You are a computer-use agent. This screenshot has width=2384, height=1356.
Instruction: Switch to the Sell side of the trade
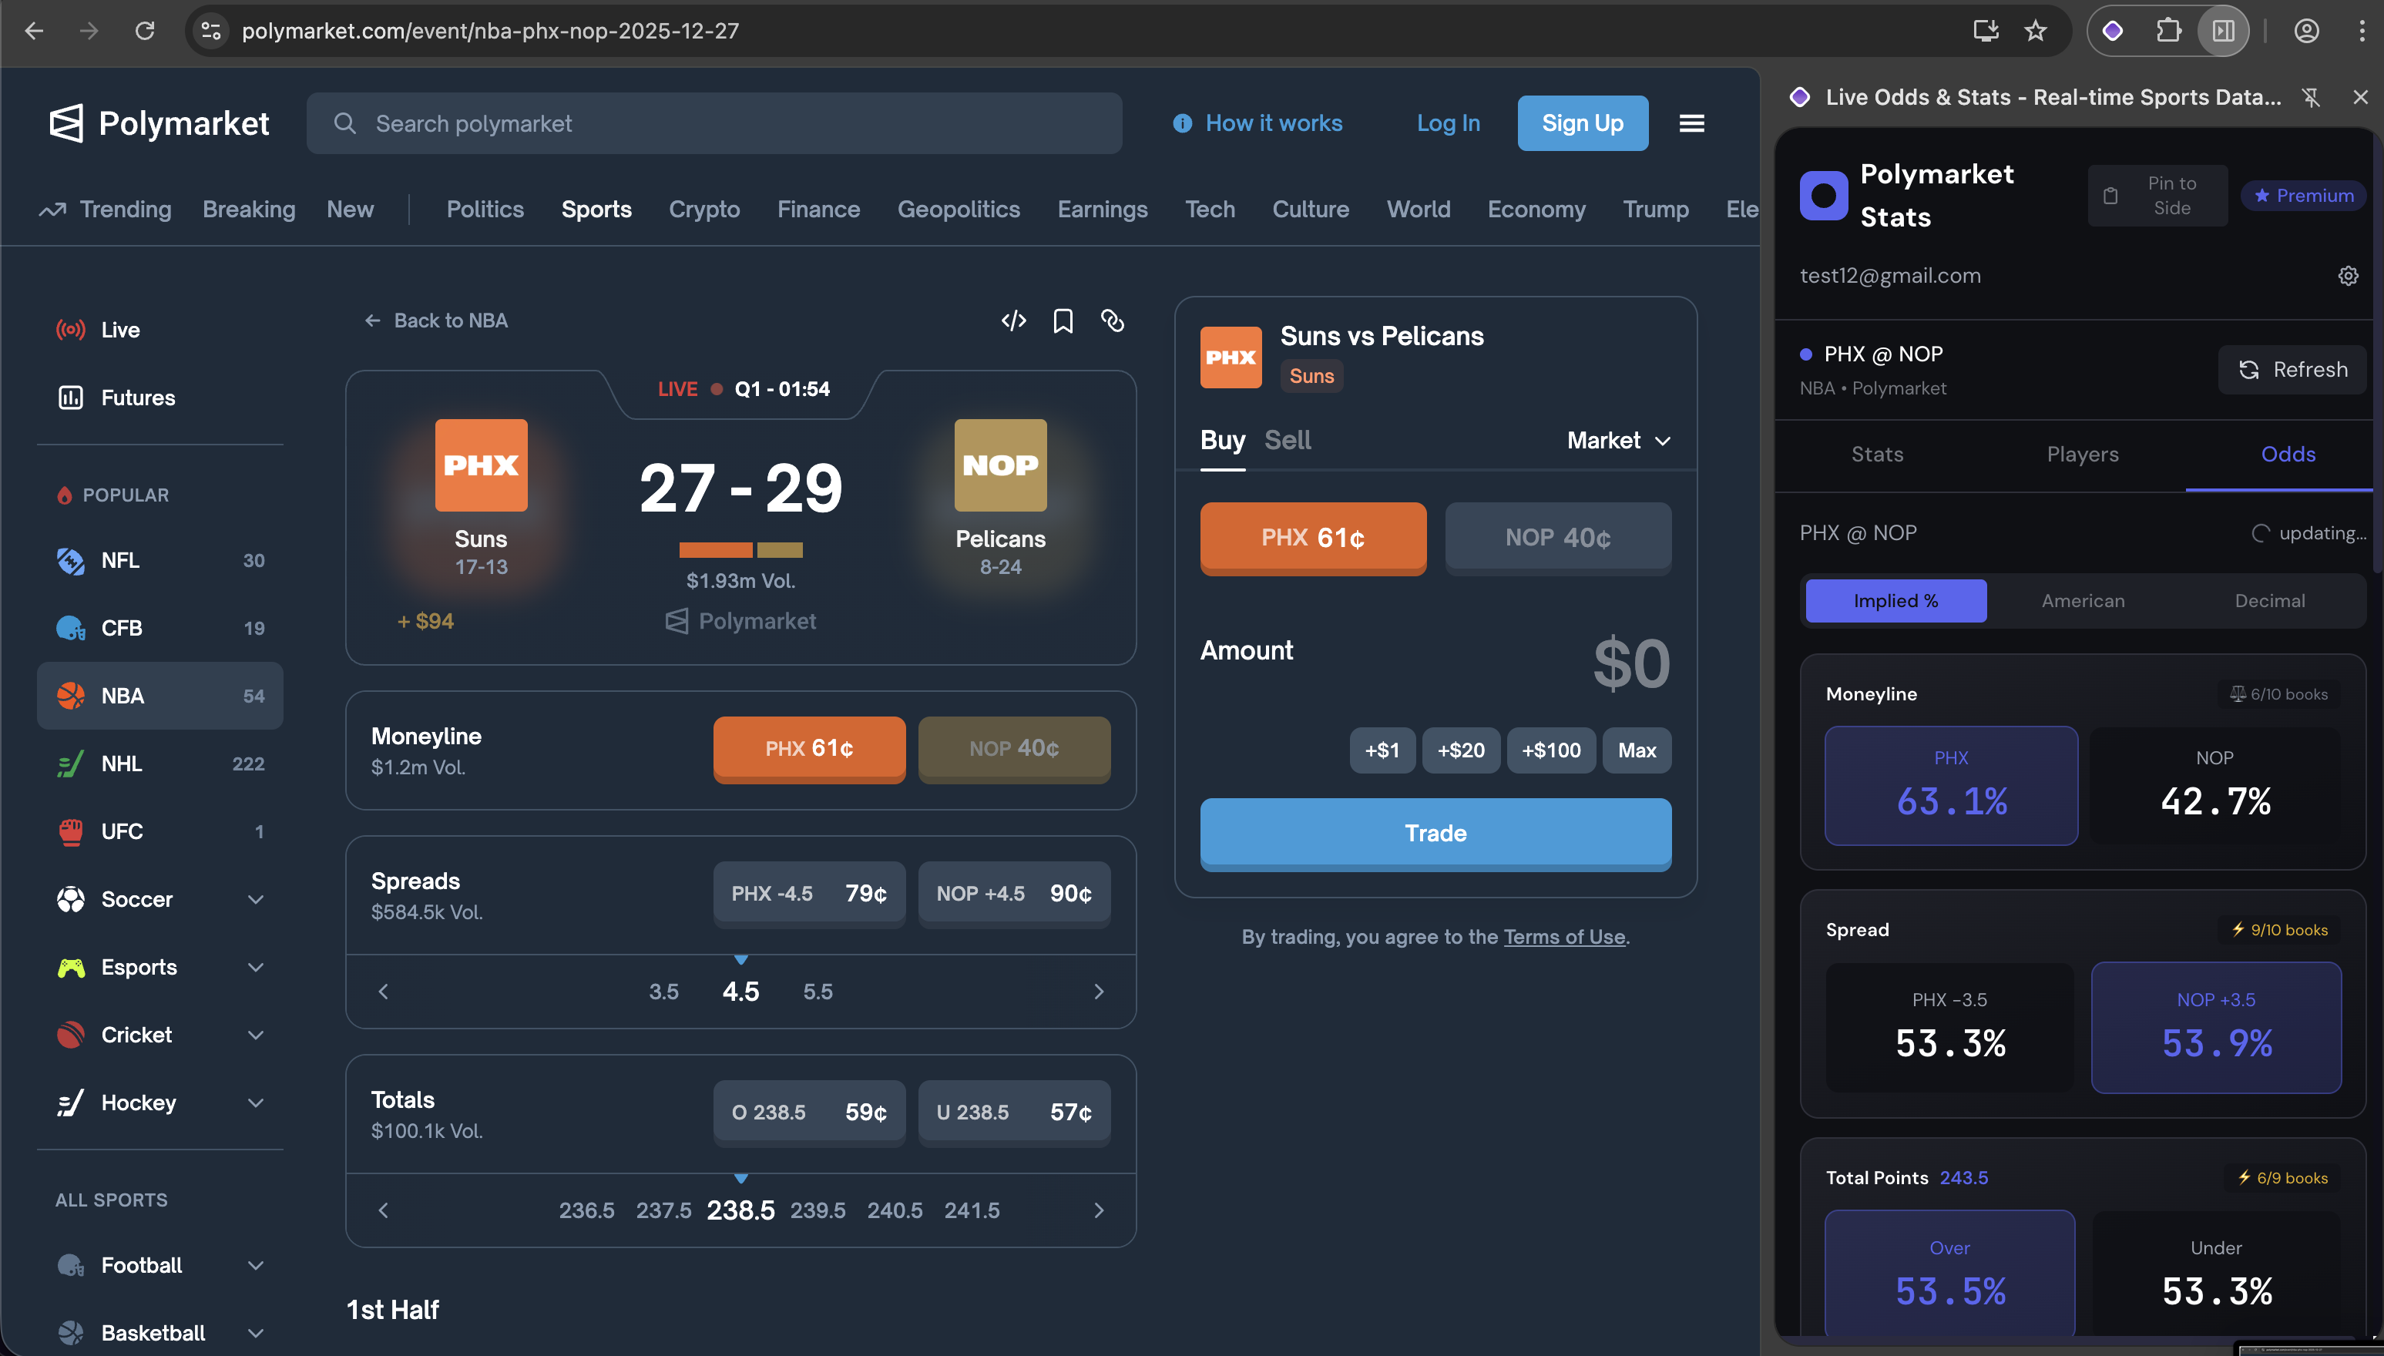tap(1288, 440)
